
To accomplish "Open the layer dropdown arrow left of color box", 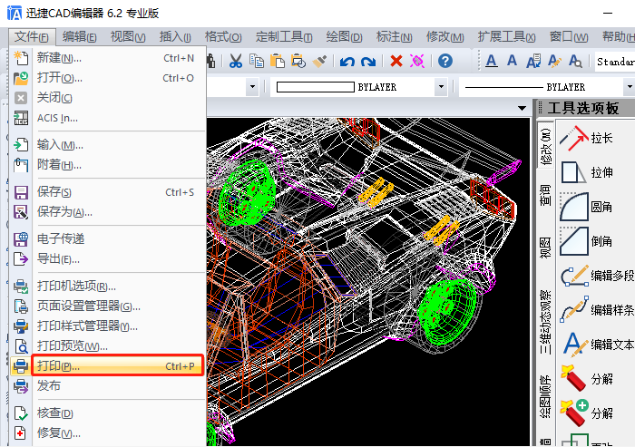I will click(253, 87).
